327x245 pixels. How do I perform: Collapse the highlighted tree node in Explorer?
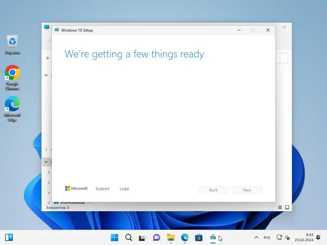click(x=46, y=162)
